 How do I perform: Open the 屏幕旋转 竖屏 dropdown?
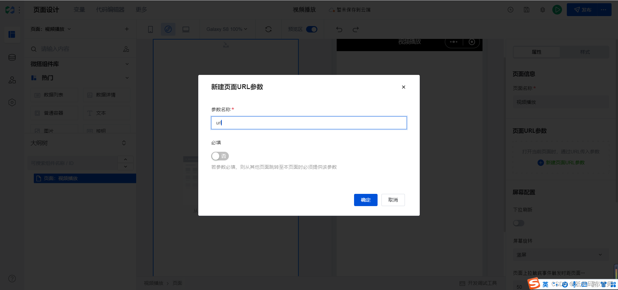click(561, 255)
